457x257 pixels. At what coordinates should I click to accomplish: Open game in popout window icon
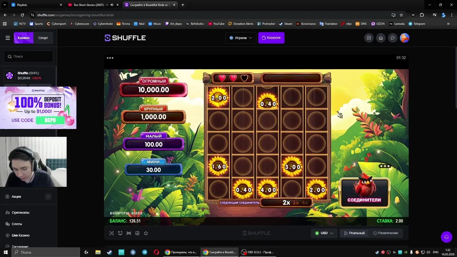pyautogui.click(x=120, y=233)
